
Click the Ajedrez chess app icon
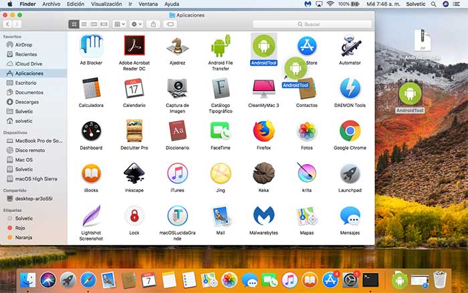[177, 46]
